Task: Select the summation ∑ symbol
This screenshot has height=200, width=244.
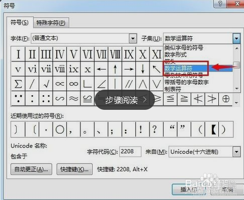Action: tap(18, 84)
